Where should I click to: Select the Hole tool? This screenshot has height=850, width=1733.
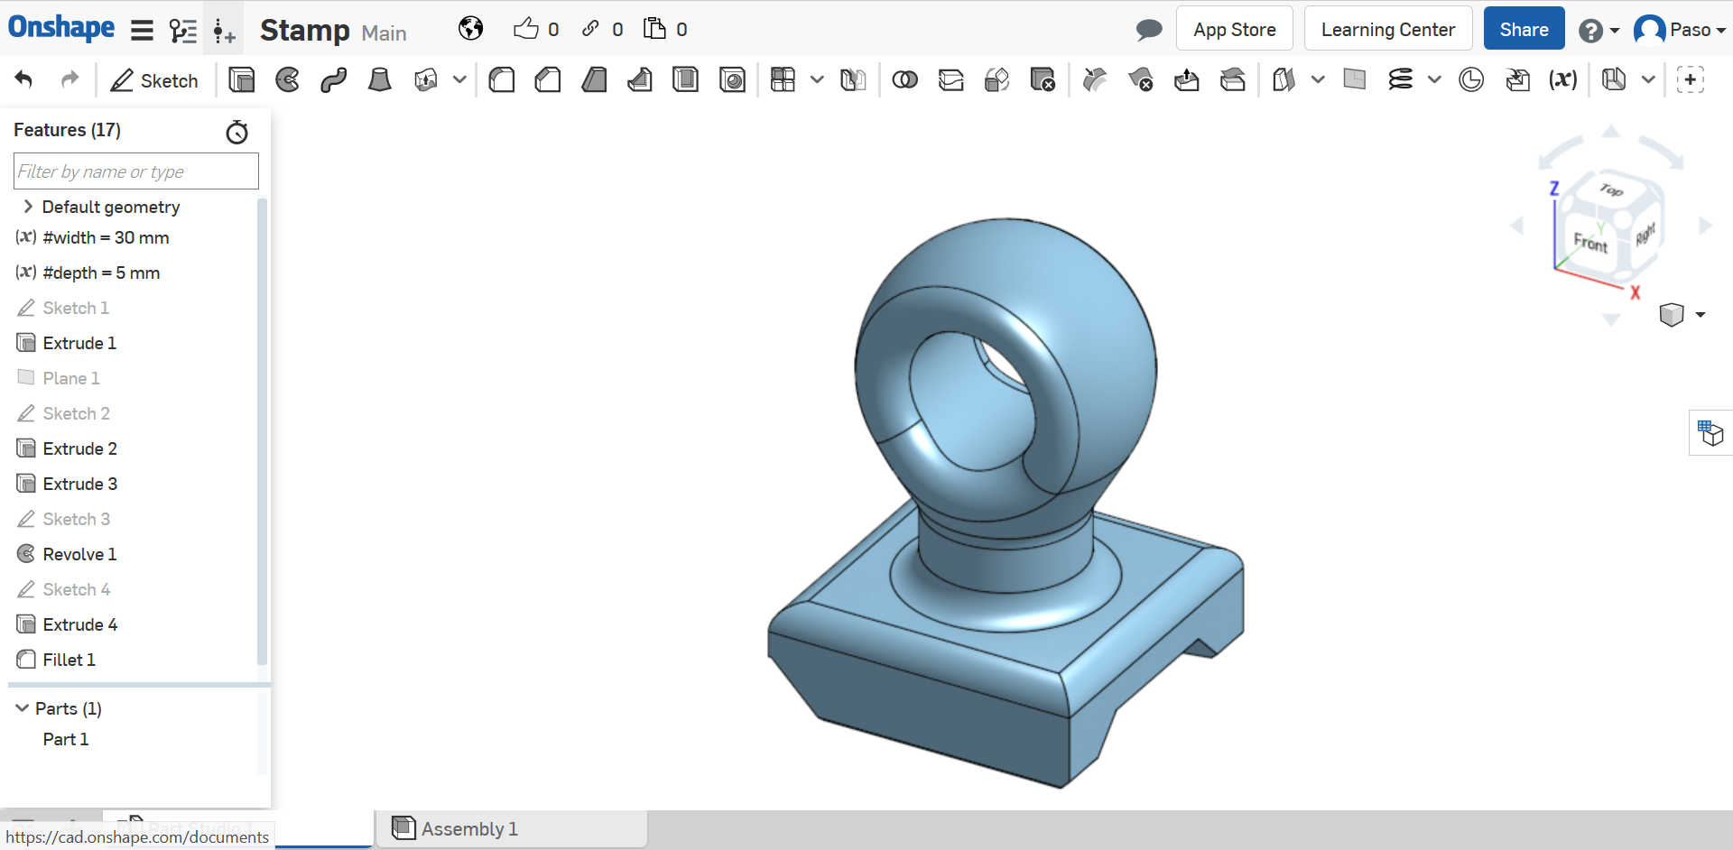(x=732, y=80)
